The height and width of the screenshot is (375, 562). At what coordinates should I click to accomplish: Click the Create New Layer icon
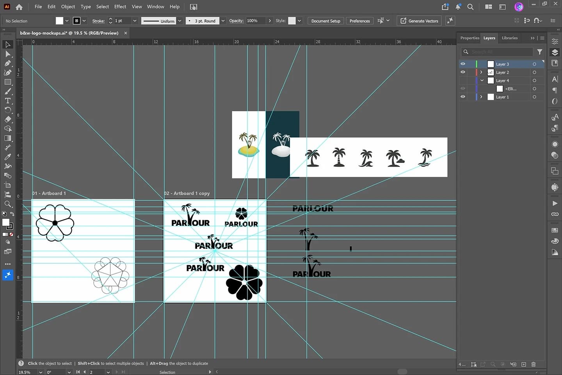(x=524, y=364)
